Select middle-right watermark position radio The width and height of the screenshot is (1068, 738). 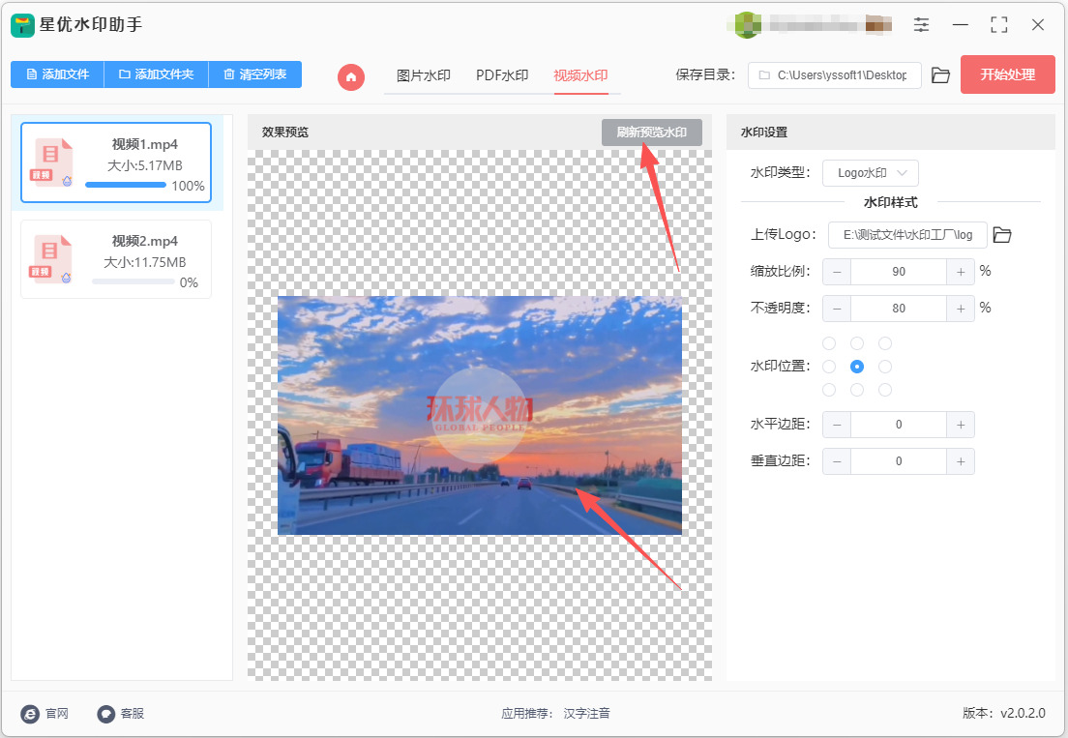885,367
